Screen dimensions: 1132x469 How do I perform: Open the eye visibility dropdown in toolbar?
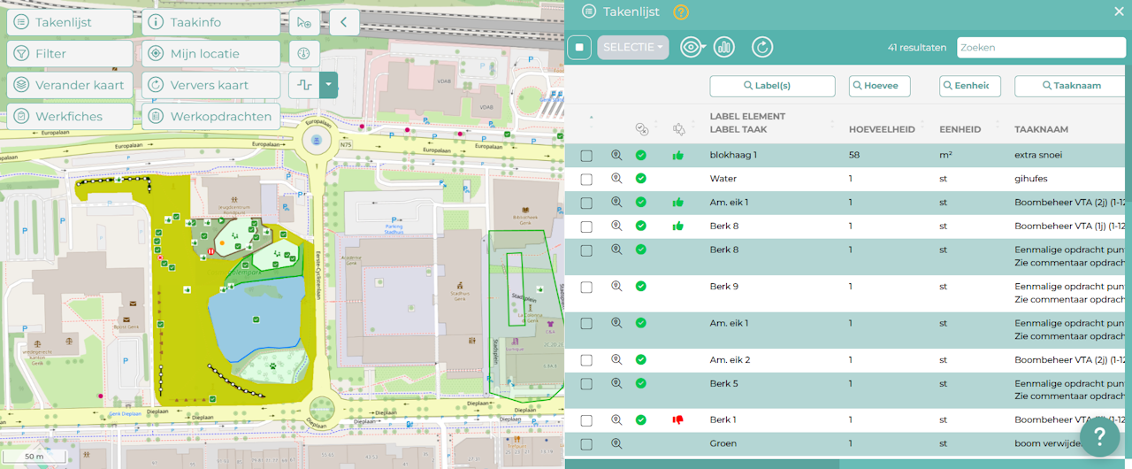(692, 47)
